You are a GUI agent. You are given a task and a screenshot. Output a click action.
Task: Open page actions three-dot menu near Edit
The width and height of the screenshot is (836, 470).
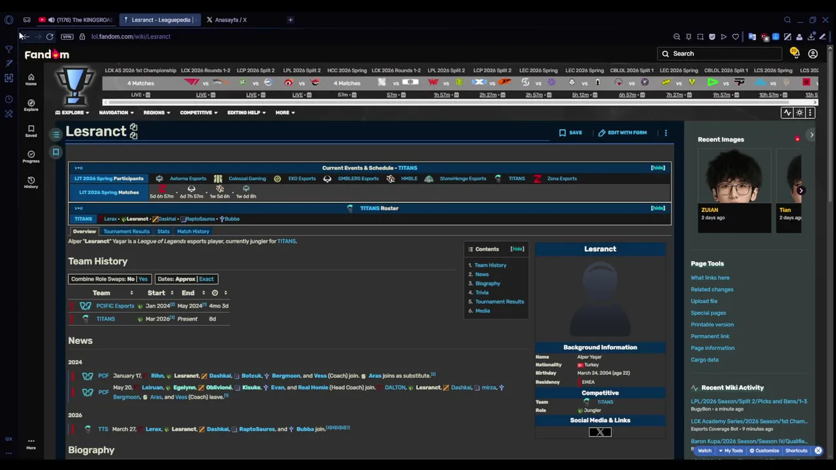[666, 133]
